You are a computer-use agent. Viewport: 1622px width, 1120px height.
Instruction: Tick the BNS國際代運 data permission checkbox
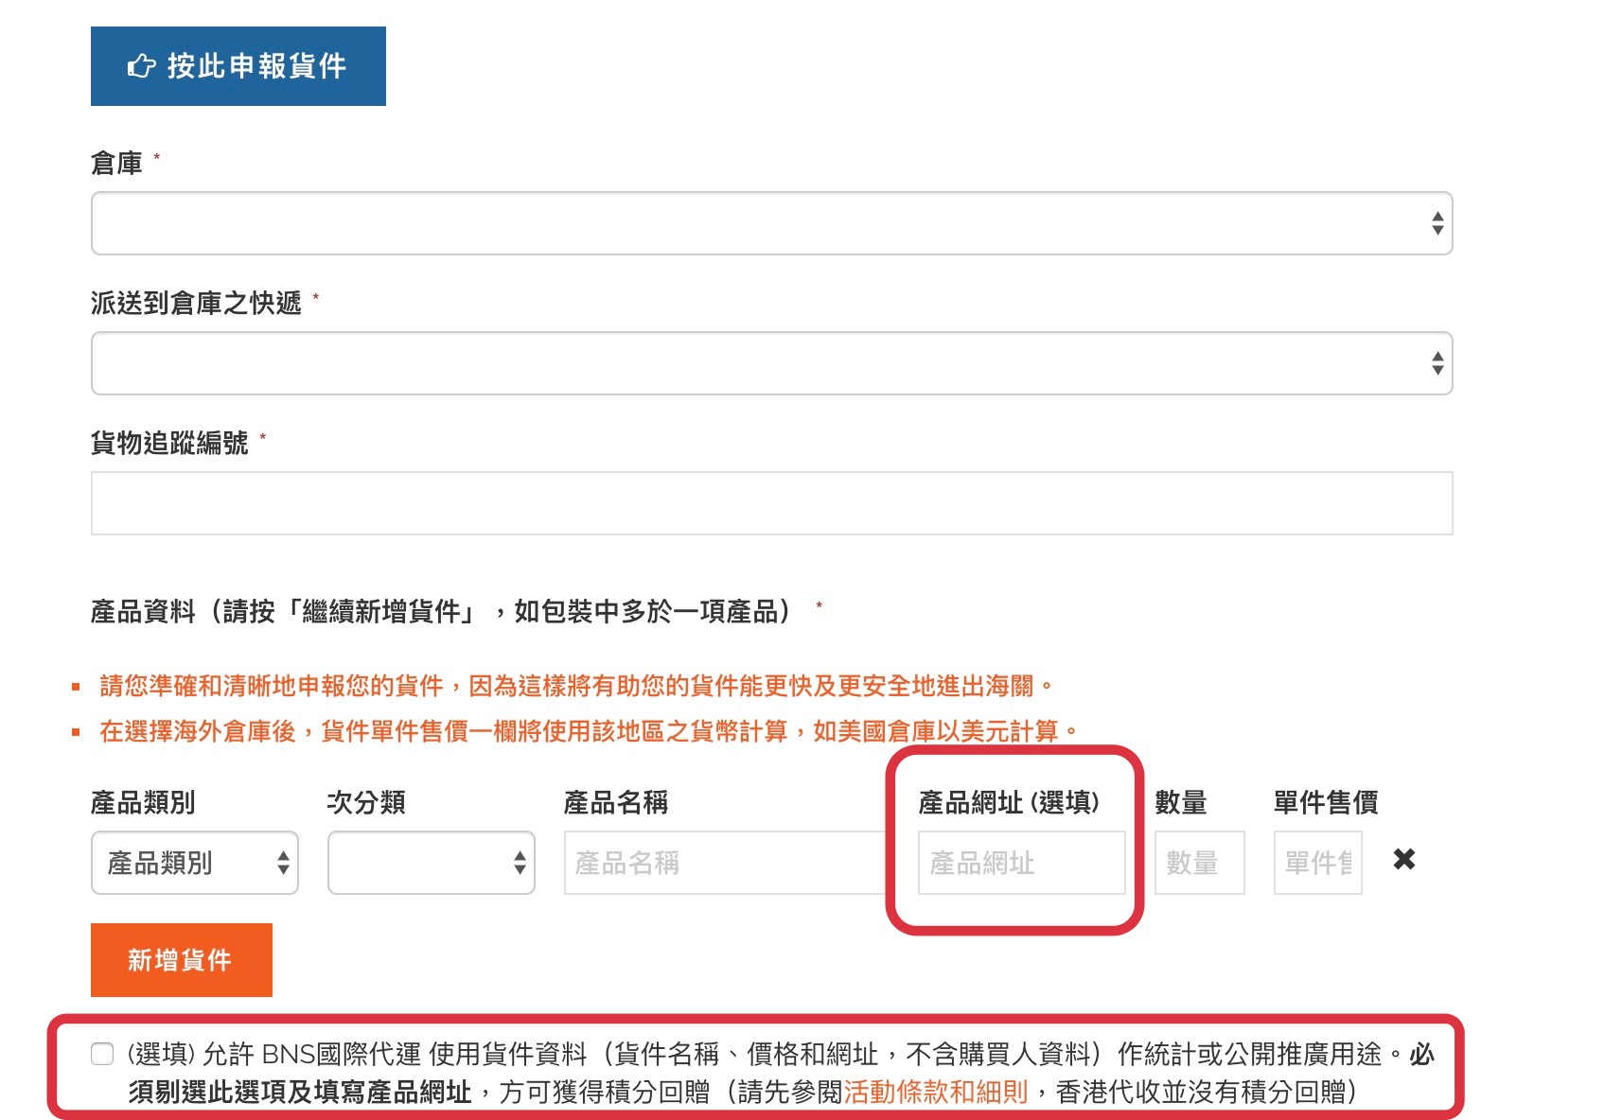(102, 1054)
